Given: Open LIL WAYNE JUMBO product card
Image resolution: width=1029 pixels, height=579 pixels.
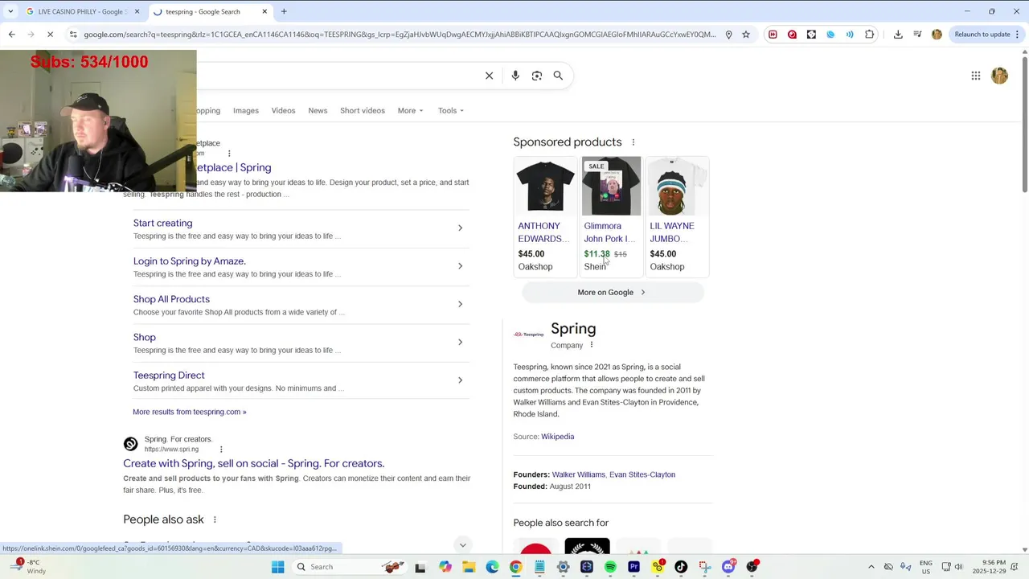Looking at the screenshot, I should pyautogui.click(x=677, y=216).
